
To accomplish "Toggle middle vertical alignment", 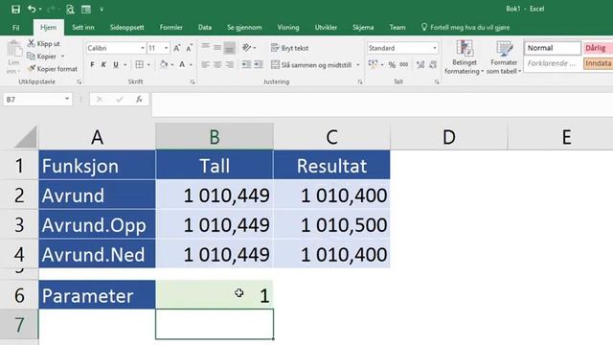I will [x=217, y=48].
